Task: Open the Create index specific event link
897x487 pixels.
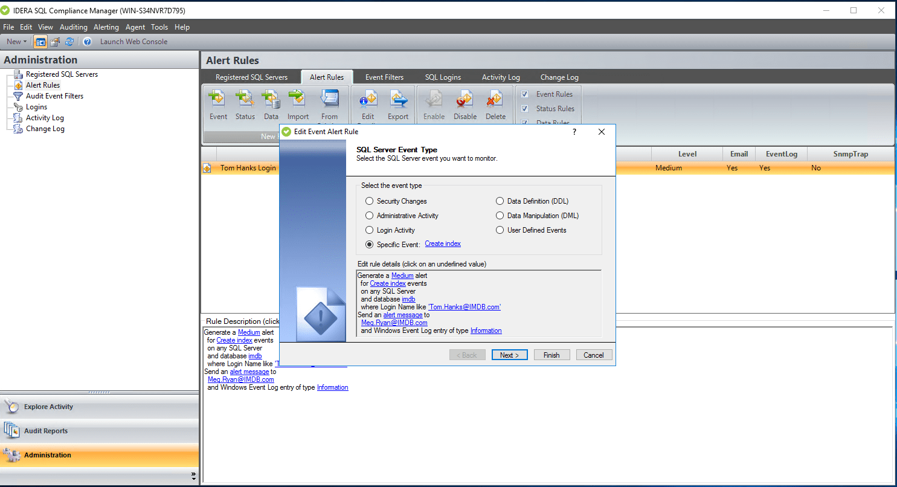Action: pos(443,243)
